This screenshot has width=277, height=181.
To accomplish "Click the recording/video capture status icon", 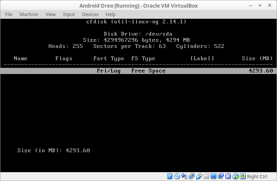I will [x=221, y=176].
